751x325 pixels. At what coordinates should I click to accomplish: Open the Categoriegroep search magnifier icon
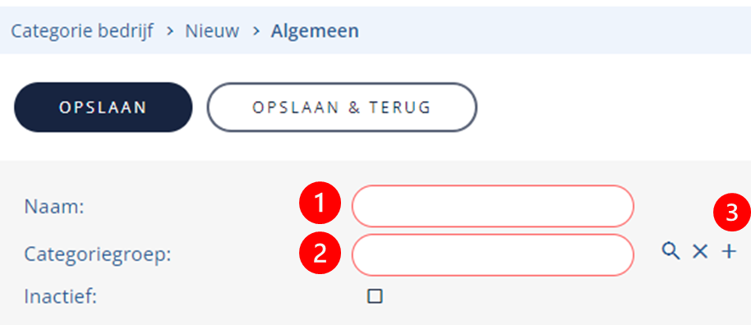tap(670, 251)
